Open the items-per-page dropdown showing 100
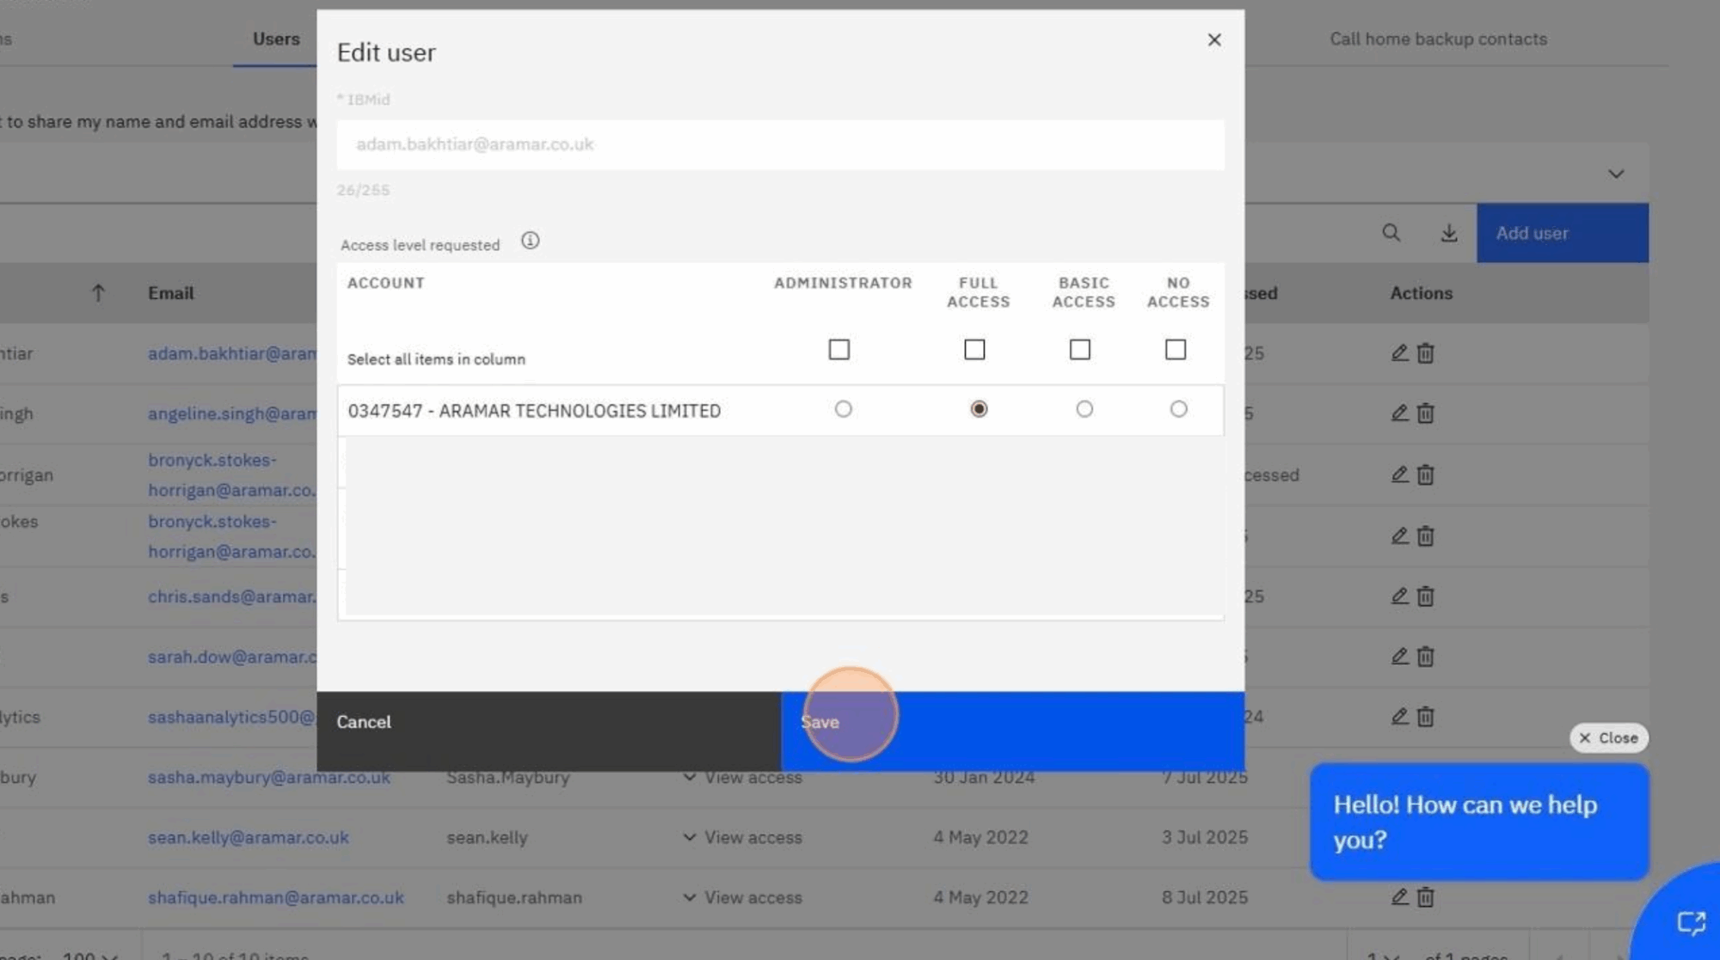 click(x=89, y=955)
